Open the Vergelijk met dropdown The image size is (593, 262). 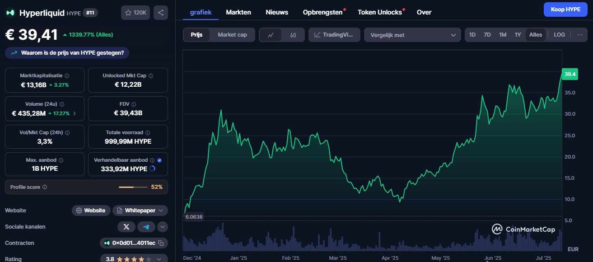click(x=411, y=34)
